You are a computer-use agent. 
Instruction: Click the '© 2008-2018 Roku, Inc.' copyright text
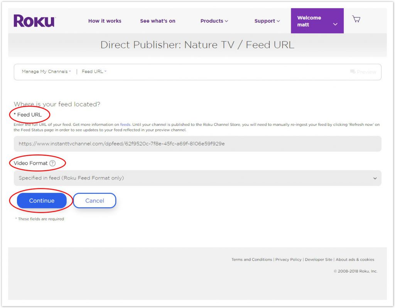(x=355, y=271)
